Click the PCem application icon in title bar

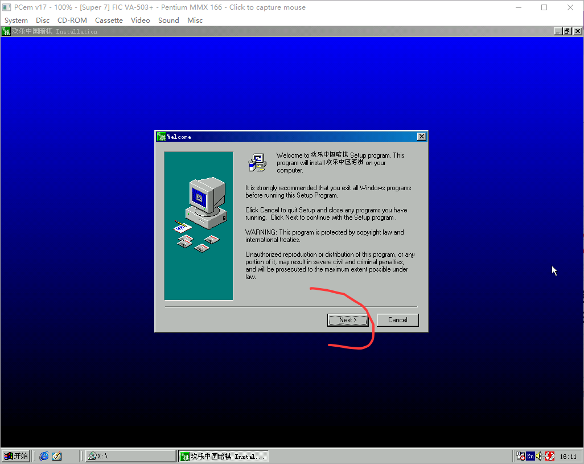click(x=7, y=7)
